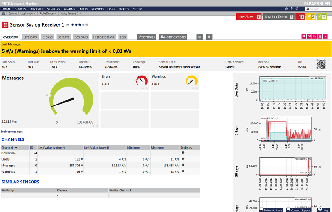Viewport: 332px width, 212px height.
Task: Open settings gear for the Errors channel
Action: click(183, 159)
